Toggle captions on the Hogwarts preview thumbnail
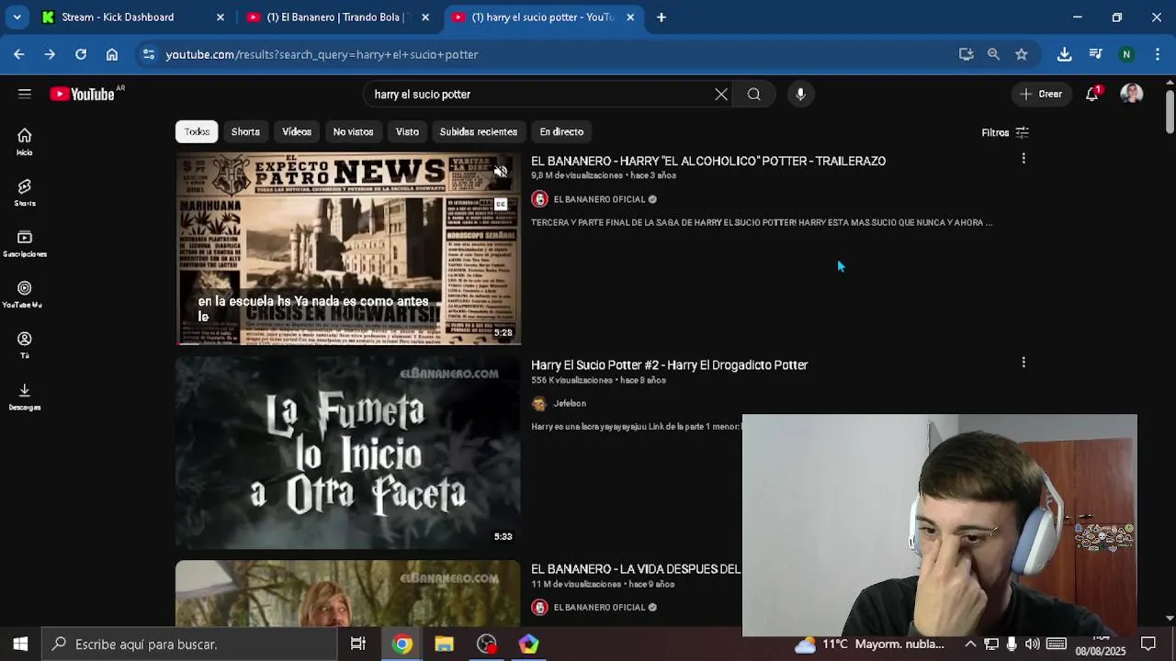This screenshot has height=661, width=1176. click(501, 204)
